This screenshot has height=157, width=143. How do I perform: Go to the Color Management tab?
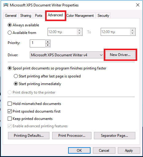(80, 16)
